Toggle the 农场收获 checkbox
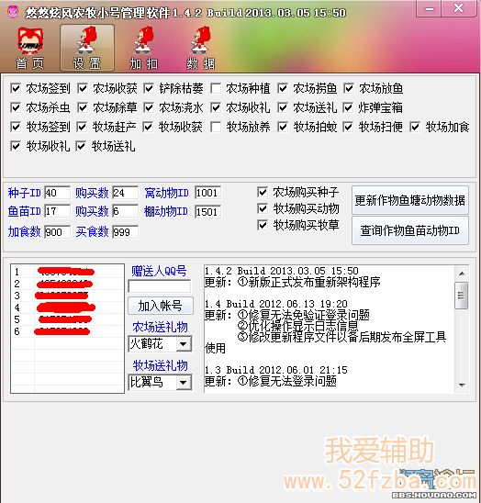 [83, 88]
